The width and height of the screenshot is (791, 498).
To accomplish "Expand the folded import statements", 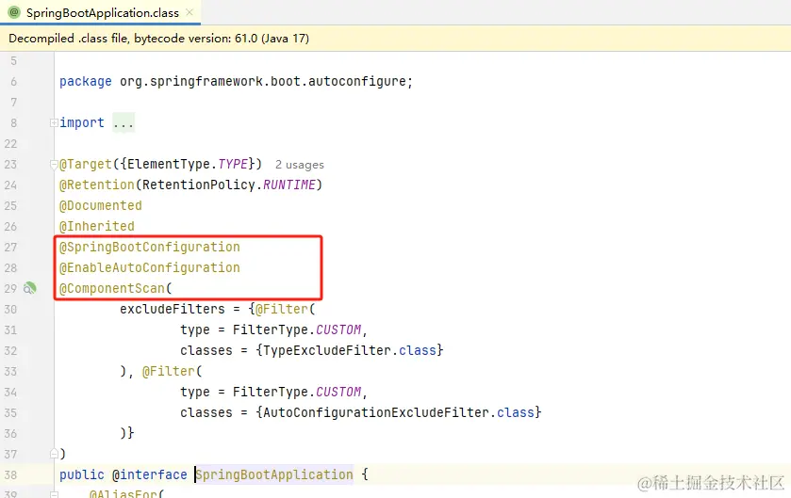I will coord(54,123).
